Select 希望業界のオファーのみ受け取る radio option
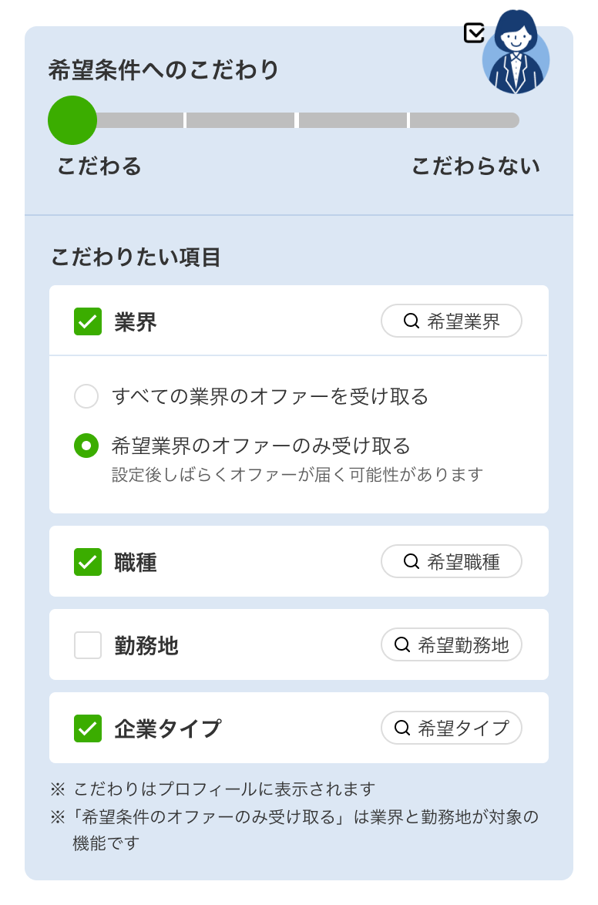Screen dimensions: 598x905 [86, 446]
